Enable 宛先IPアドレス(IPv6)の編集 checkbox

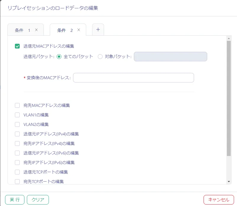click(17, 162)
